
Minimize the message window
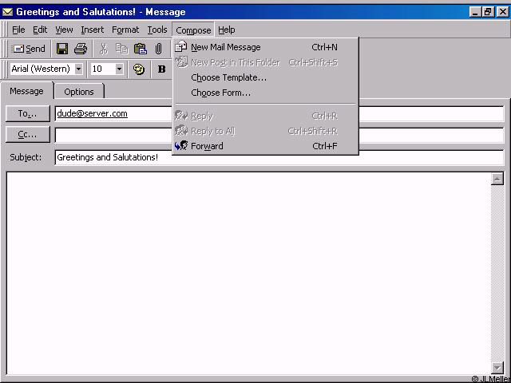476,13
